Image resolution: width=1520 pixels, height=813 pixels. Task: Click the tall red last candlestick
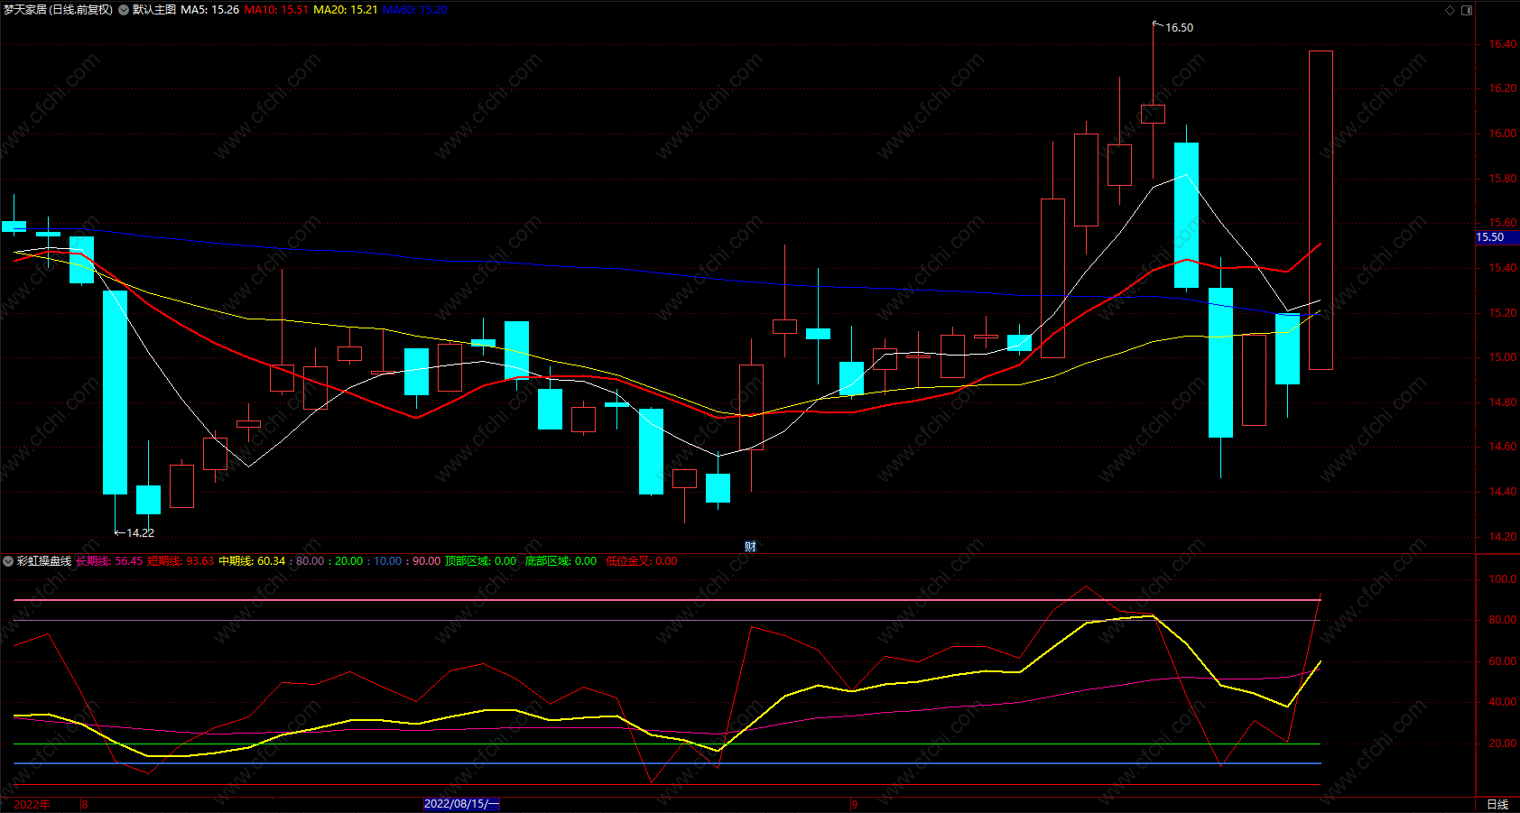click(1321, 210)
